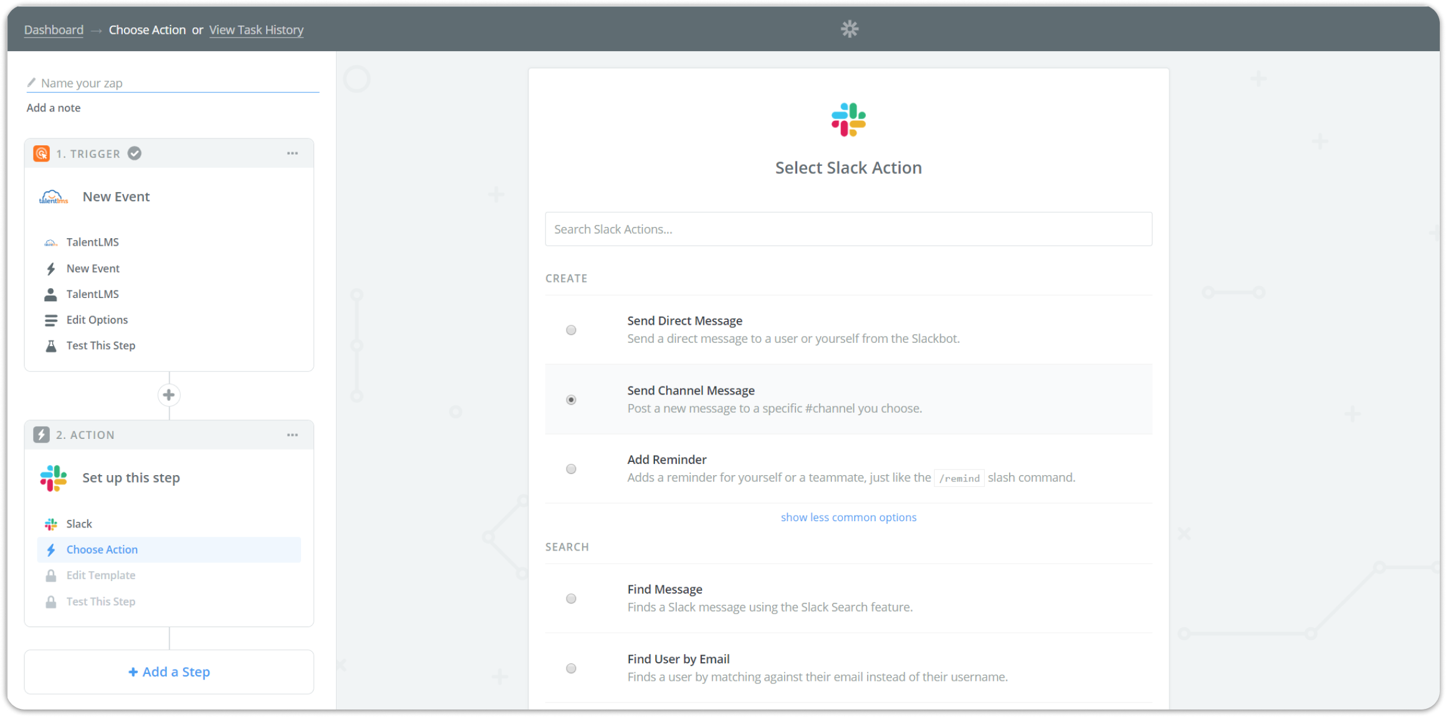Screen dimensions: 1446x717
Task: Click the checkmark badge on the trigger step
Action: (x=134, y=153)
